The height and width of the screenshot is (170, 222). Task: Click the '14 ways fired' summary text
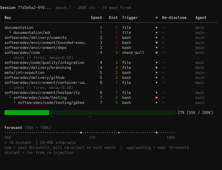[117, 8]
